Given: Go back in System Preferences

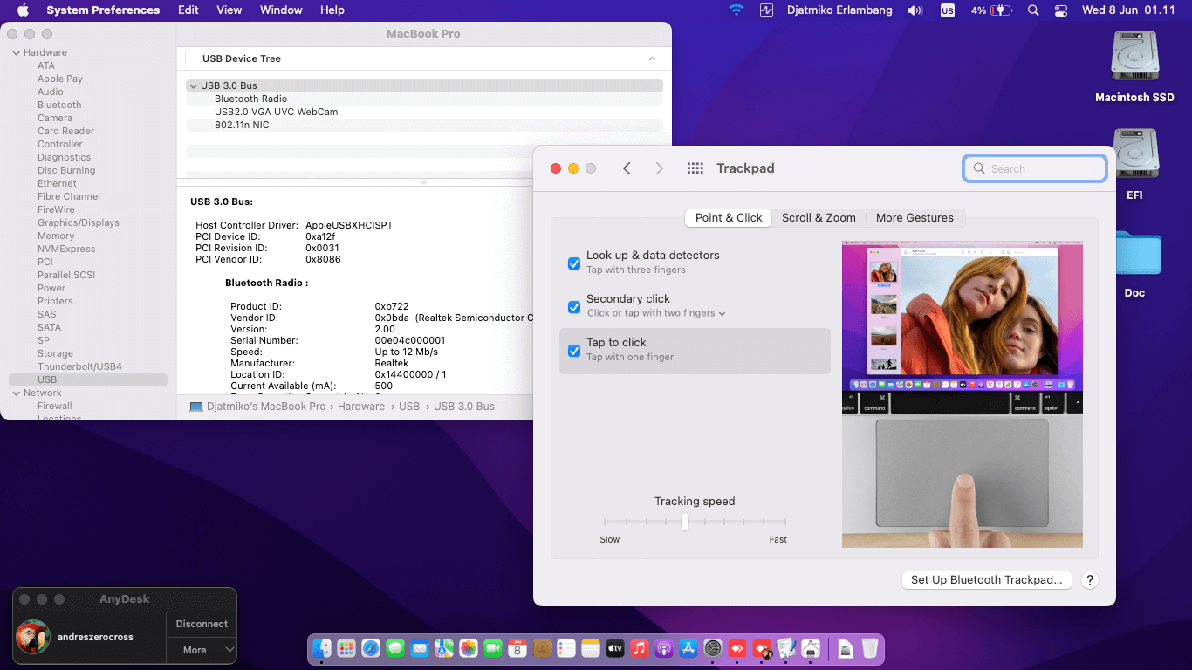Looking at the screenshot, I should click(627, 168).
